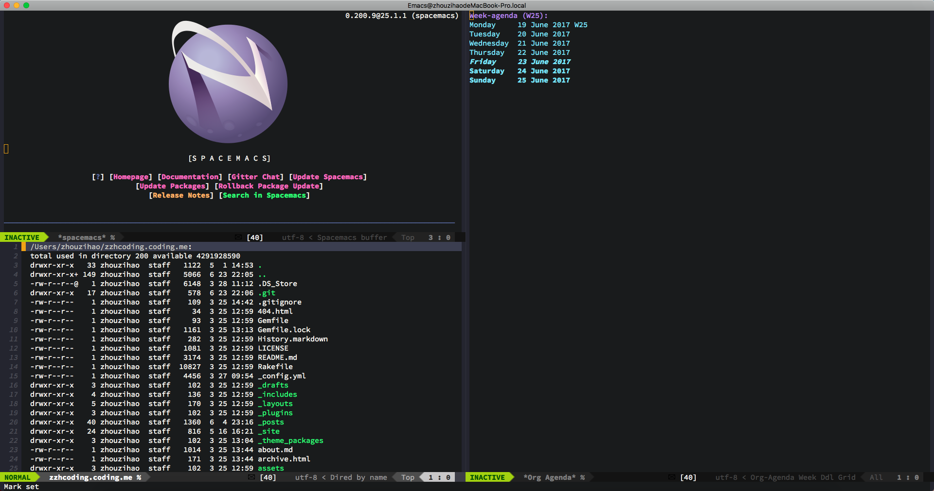Viewport: 934px width, 491px height.
Task: Click 'Spacemacs buffer' major mode in modeline
Action: 352,237
